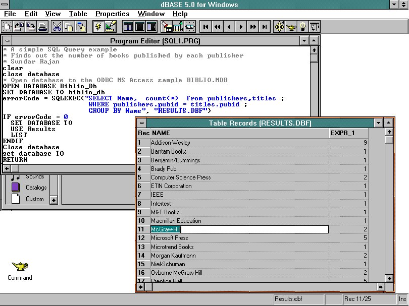This screenshot has height=306, width=409.
Task: Jump to the first record
Action: point(206,27)
